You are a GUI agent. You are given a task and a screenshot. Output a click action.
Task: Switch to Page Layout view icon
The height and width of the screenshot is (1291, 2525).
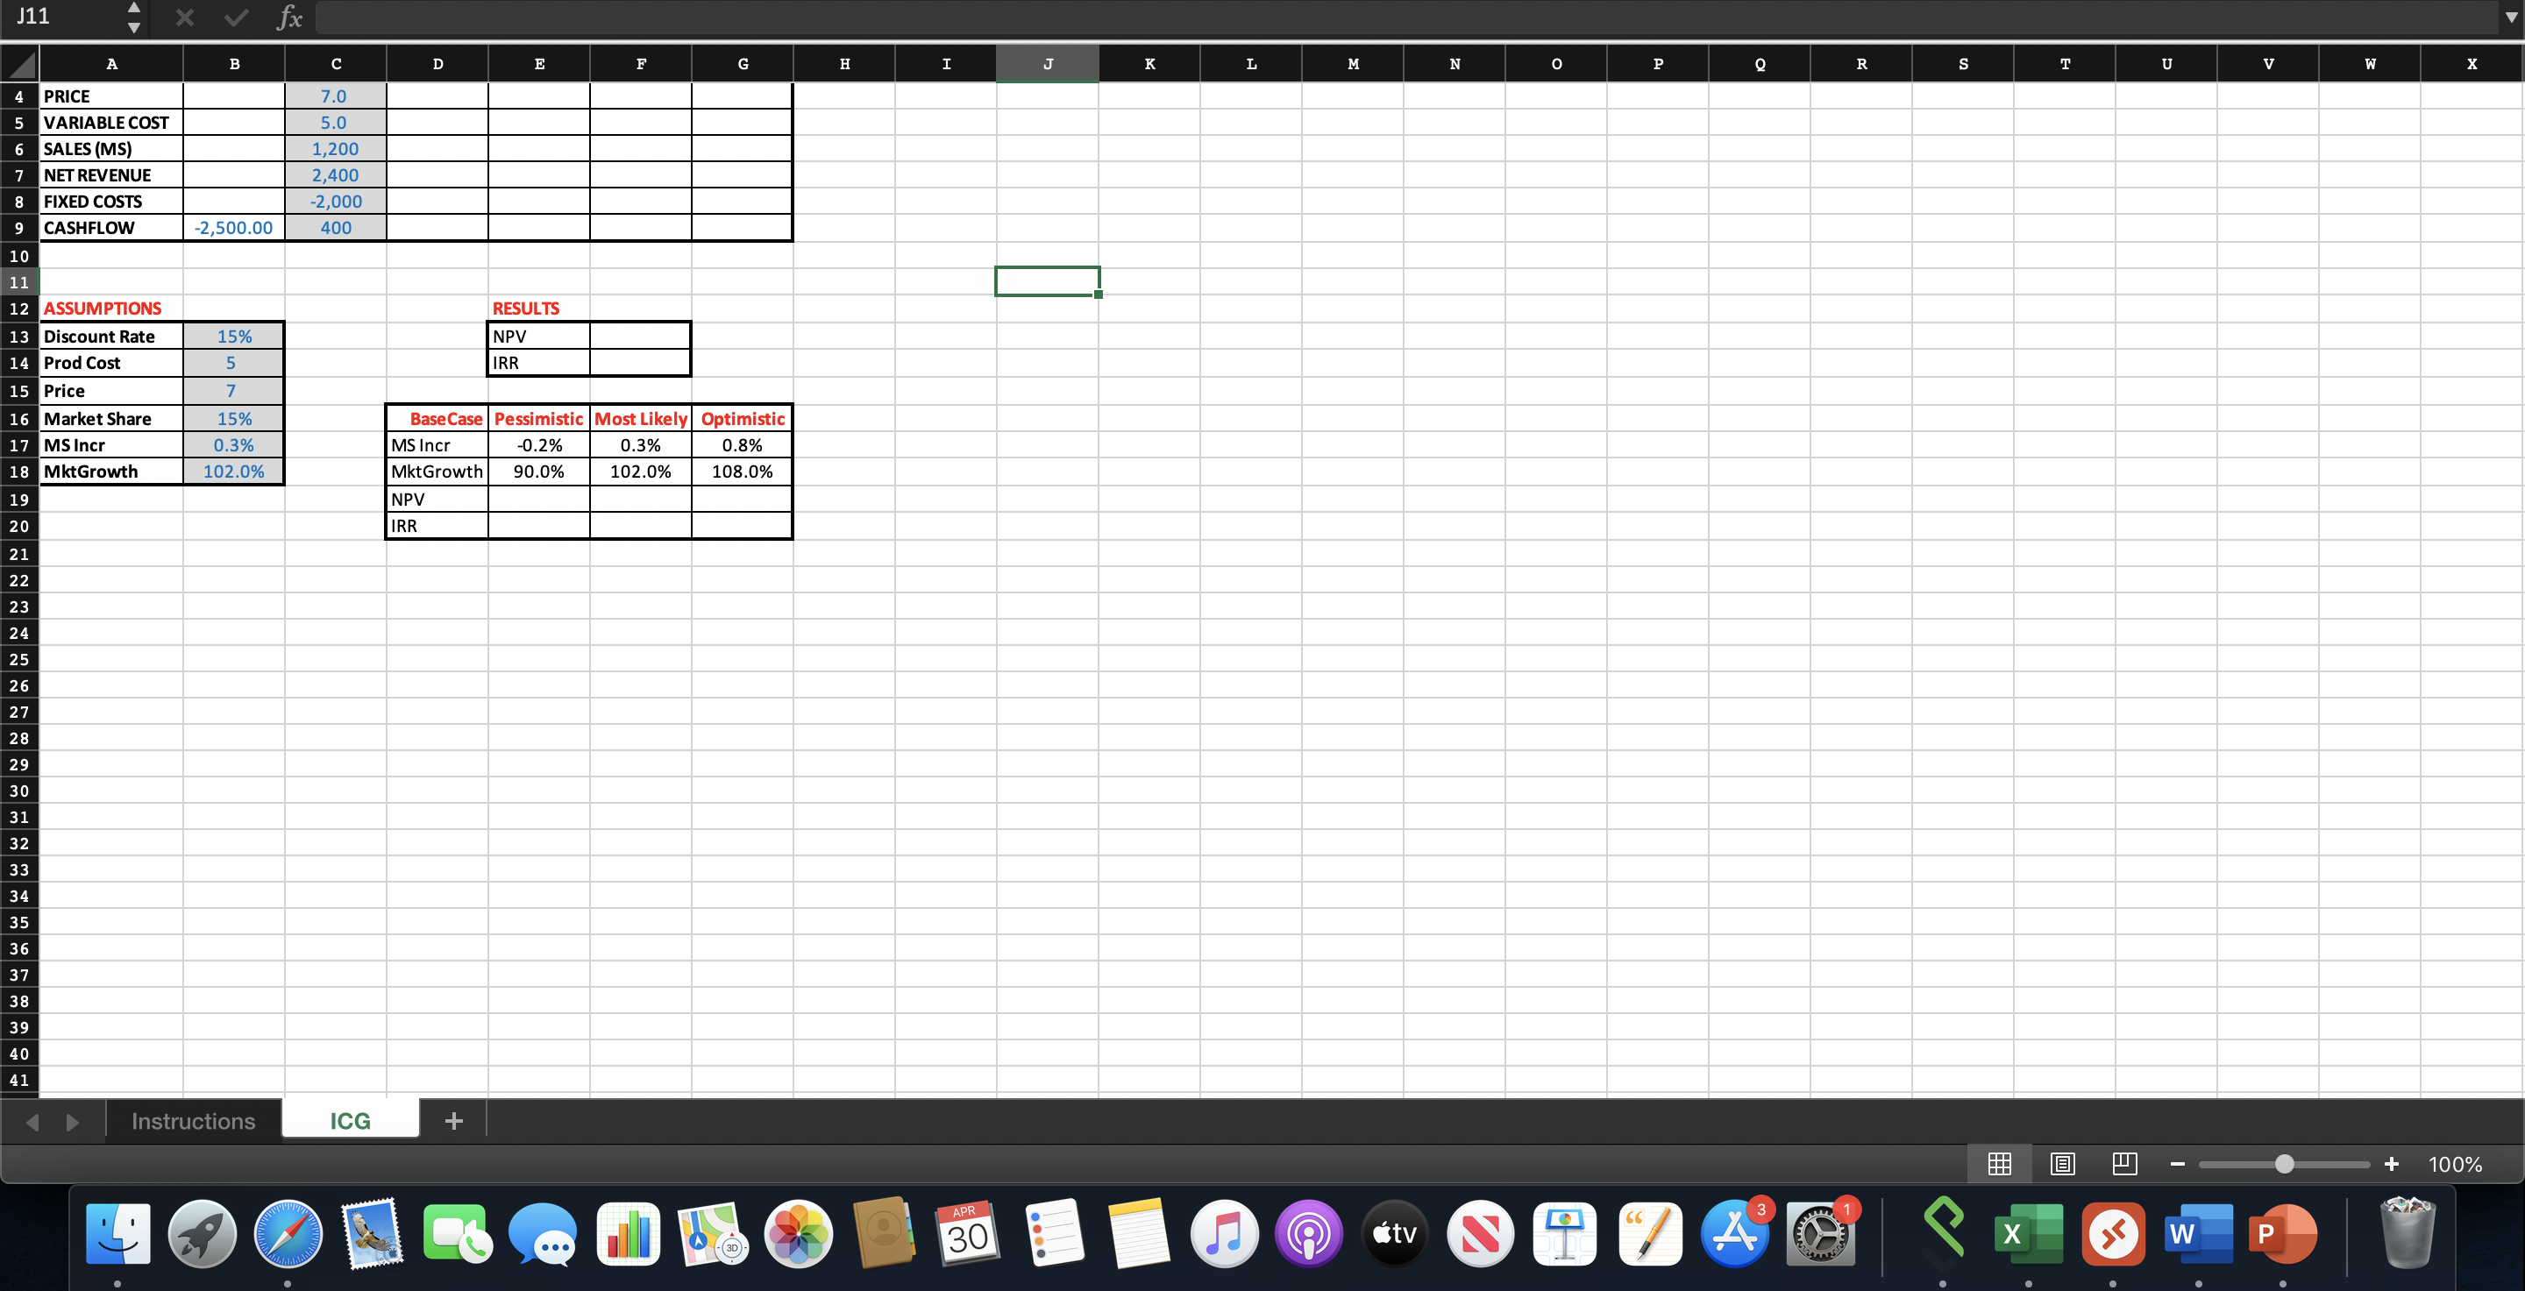coord(2061,1164)
